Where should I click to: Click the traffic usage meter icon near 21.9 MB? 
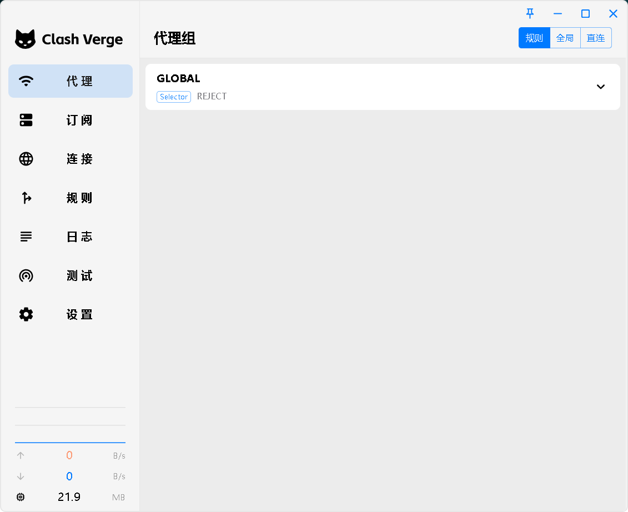[21, 497]
